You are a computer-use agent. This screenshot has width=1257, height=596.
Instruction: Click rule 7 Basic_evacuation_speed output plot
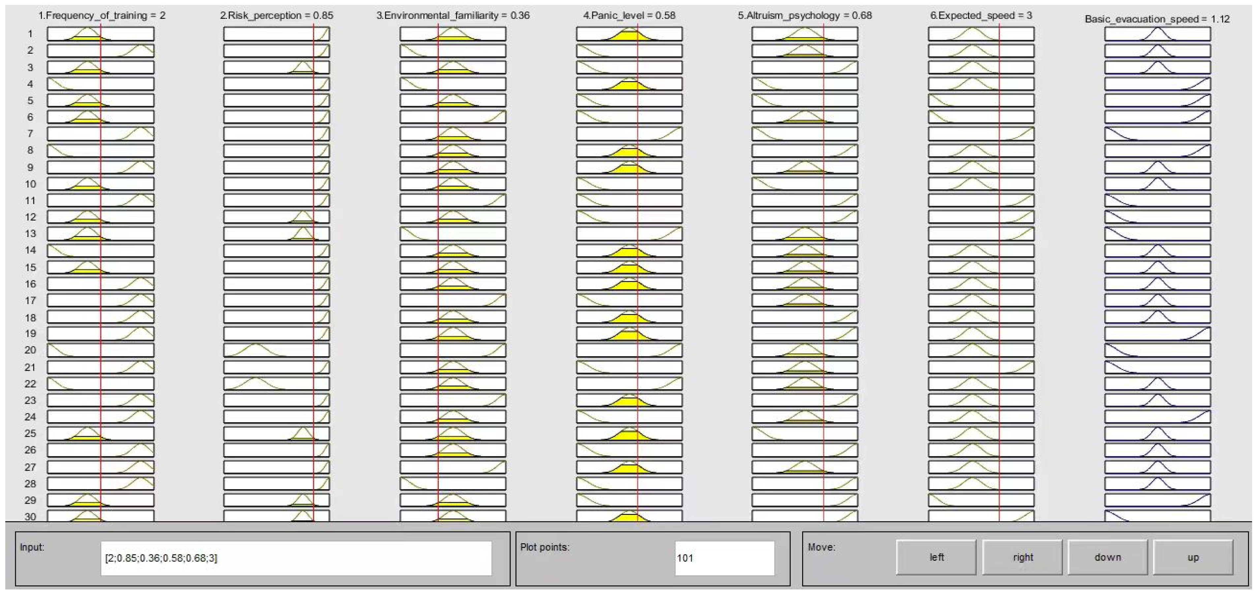click(x=1157, y=134)
